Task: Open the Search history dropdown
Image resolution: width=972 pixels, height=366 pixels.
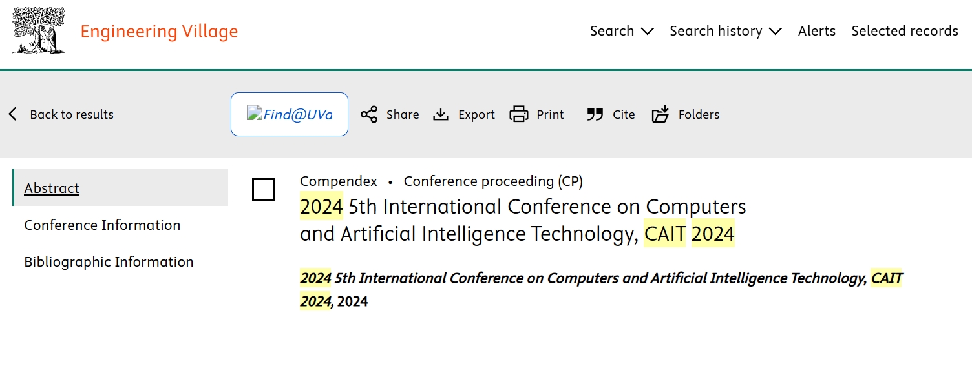Action: click(726, 31)
